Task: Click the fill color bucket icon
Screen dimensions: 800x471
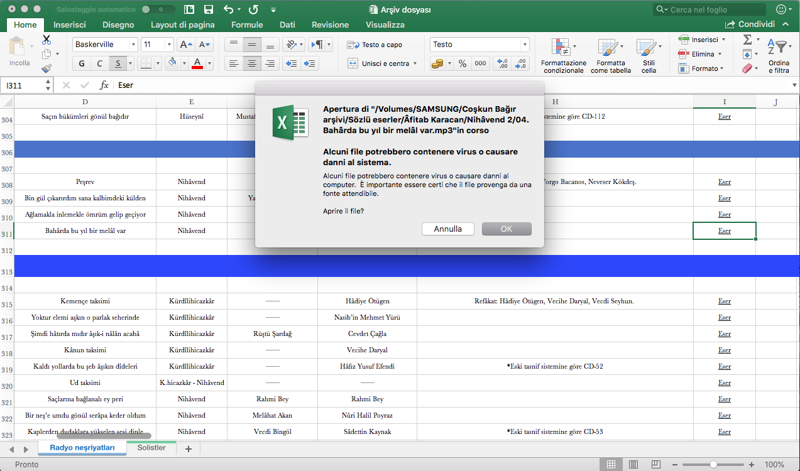Action: pos(173,63)
